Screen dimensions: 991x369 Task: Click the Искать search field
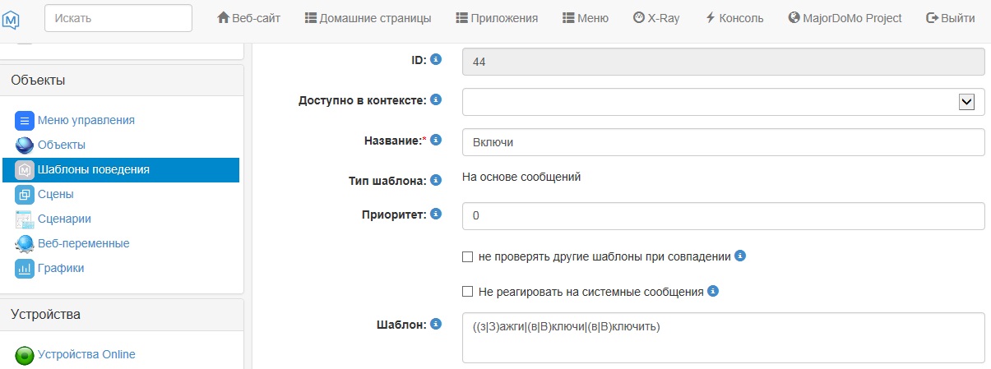click(118, 18)
